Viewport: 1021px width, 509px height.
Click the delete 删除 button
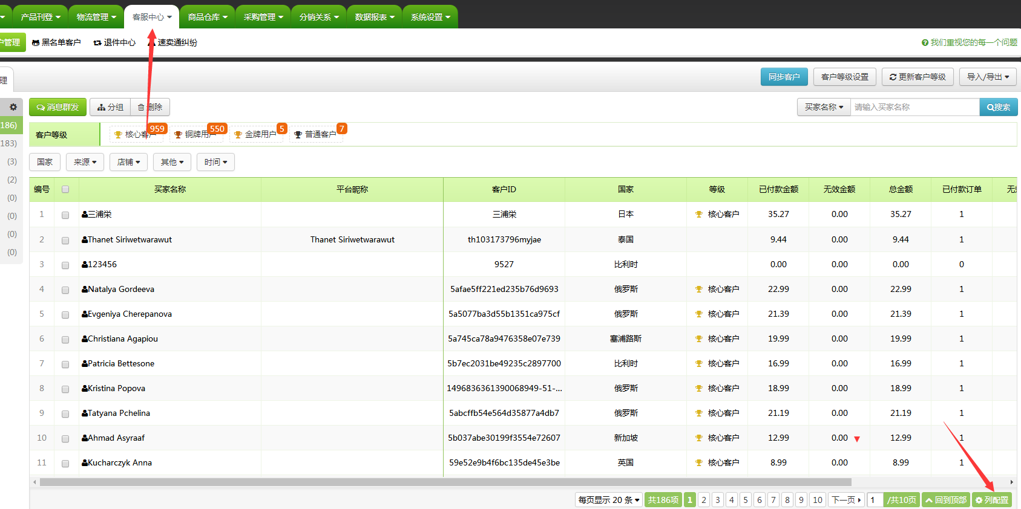150,107
